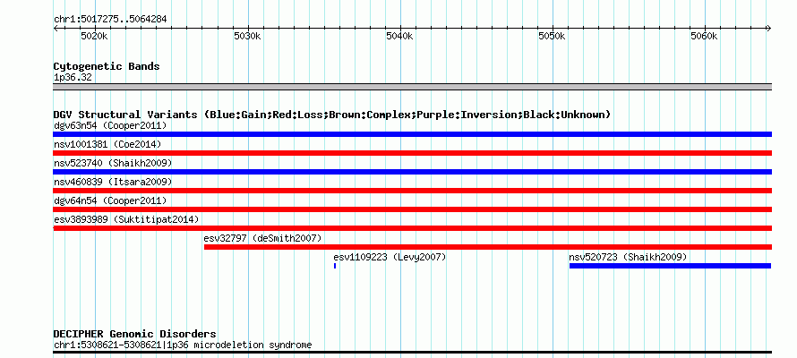Click the 5030k ruler tick label
The image size is (797, 358).
pos(247,37)
